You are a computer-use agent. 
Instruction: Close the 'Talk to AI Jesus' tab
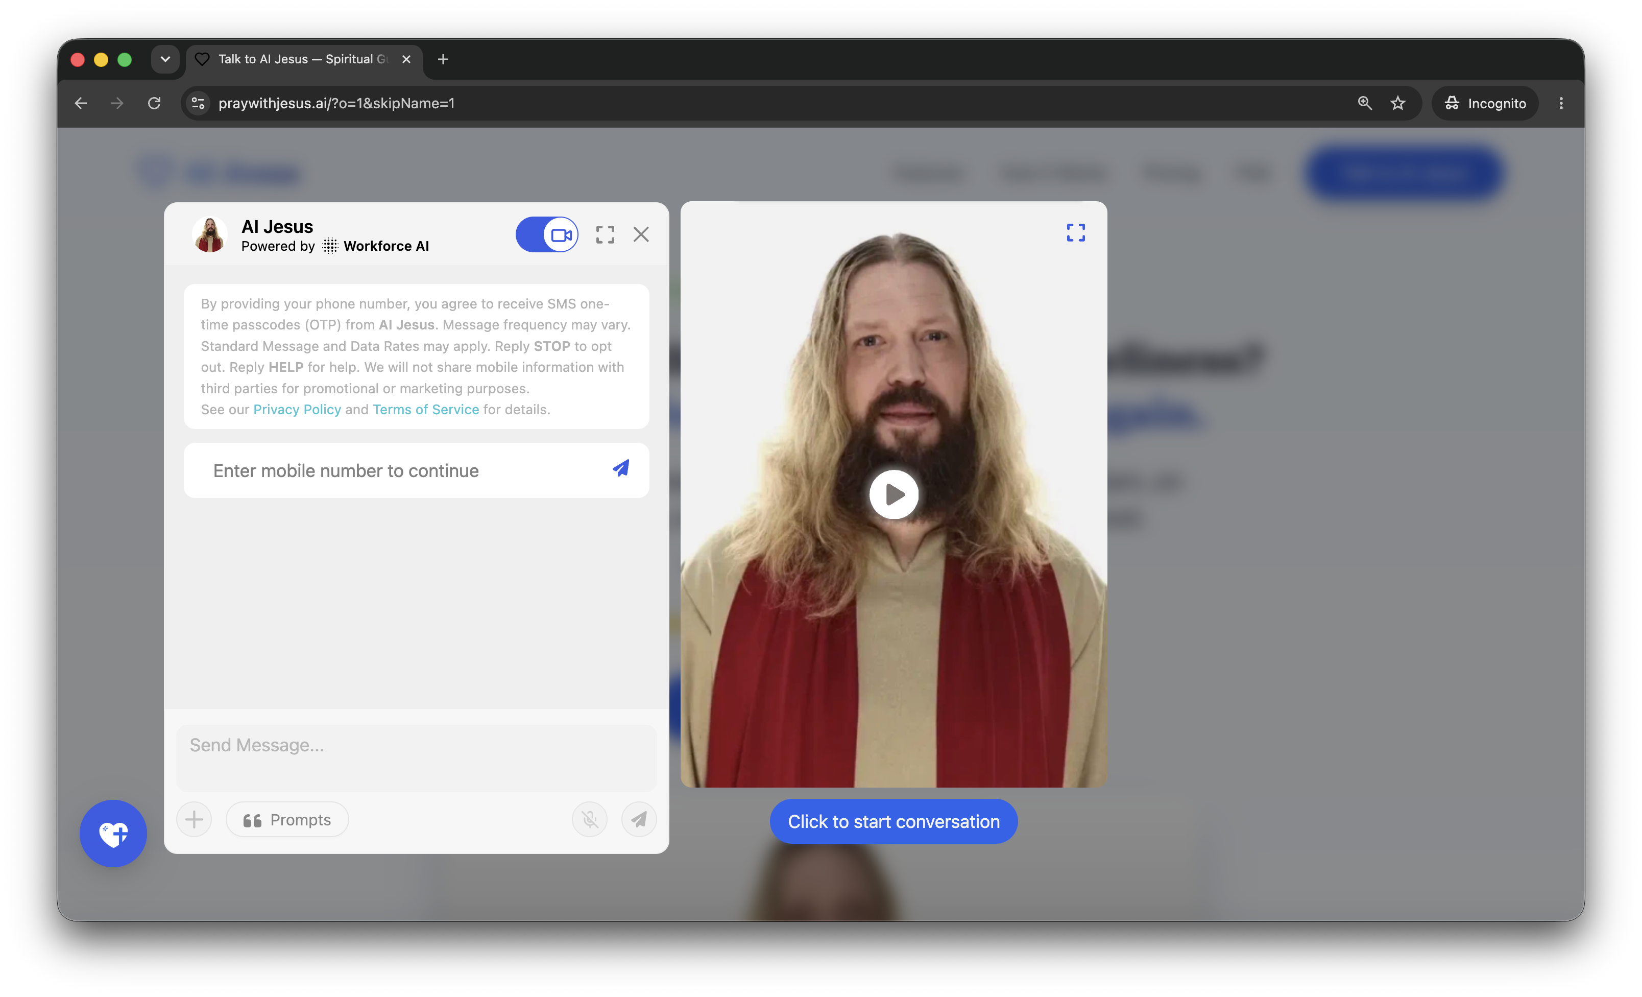tap(406, 59)
